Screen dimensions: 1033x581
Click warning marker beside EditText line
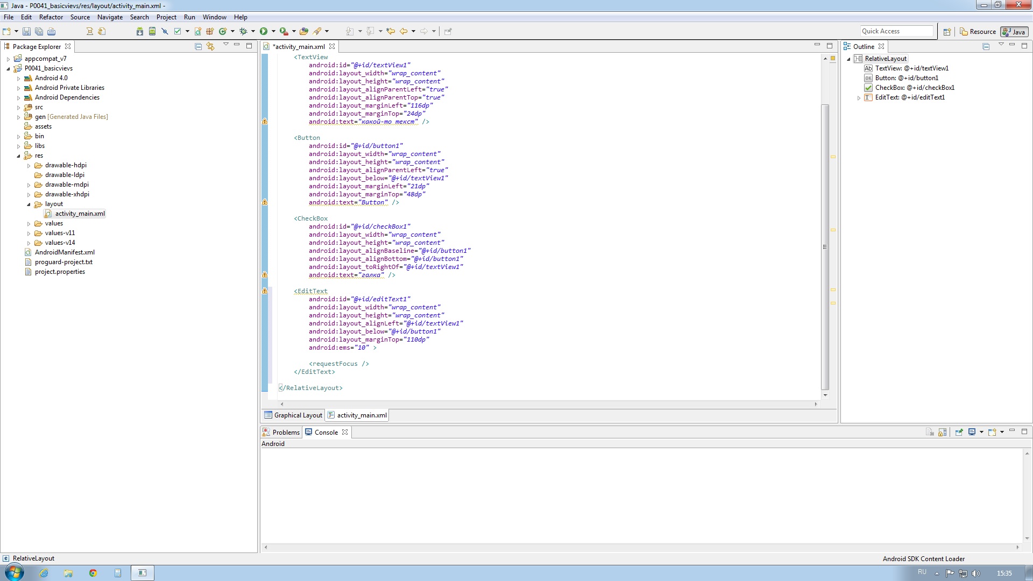[x=265, y=291]
